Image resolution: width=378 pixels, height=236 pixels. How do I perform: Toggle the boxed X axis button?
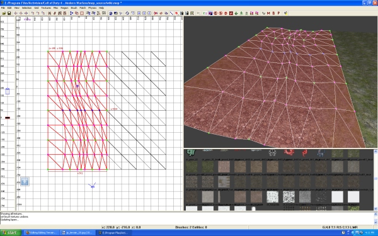pyautogui.click(x=139, y=13)
